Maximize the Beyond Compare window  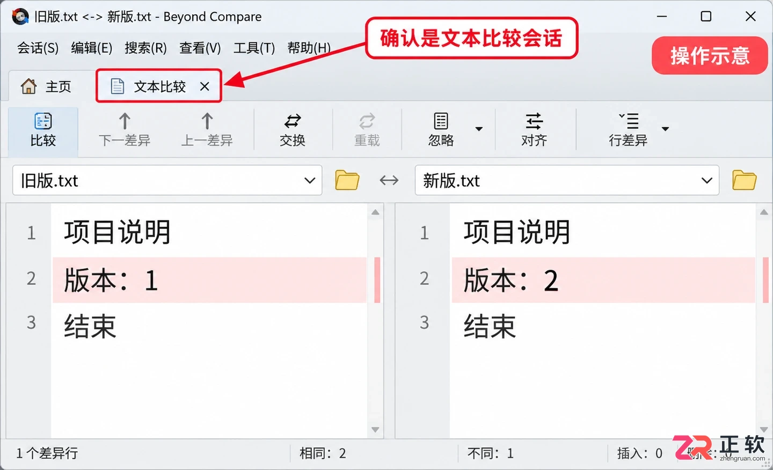pos(706,17)
